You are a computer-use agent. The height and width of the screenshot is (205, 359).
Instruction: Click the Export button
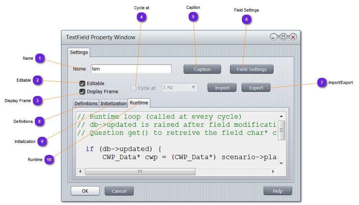point(256,88)
